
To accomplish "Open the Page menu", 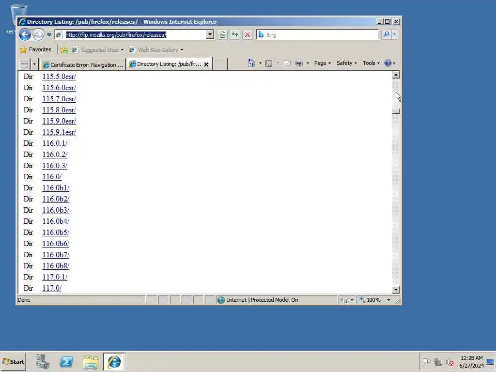I will coord(322,63).
